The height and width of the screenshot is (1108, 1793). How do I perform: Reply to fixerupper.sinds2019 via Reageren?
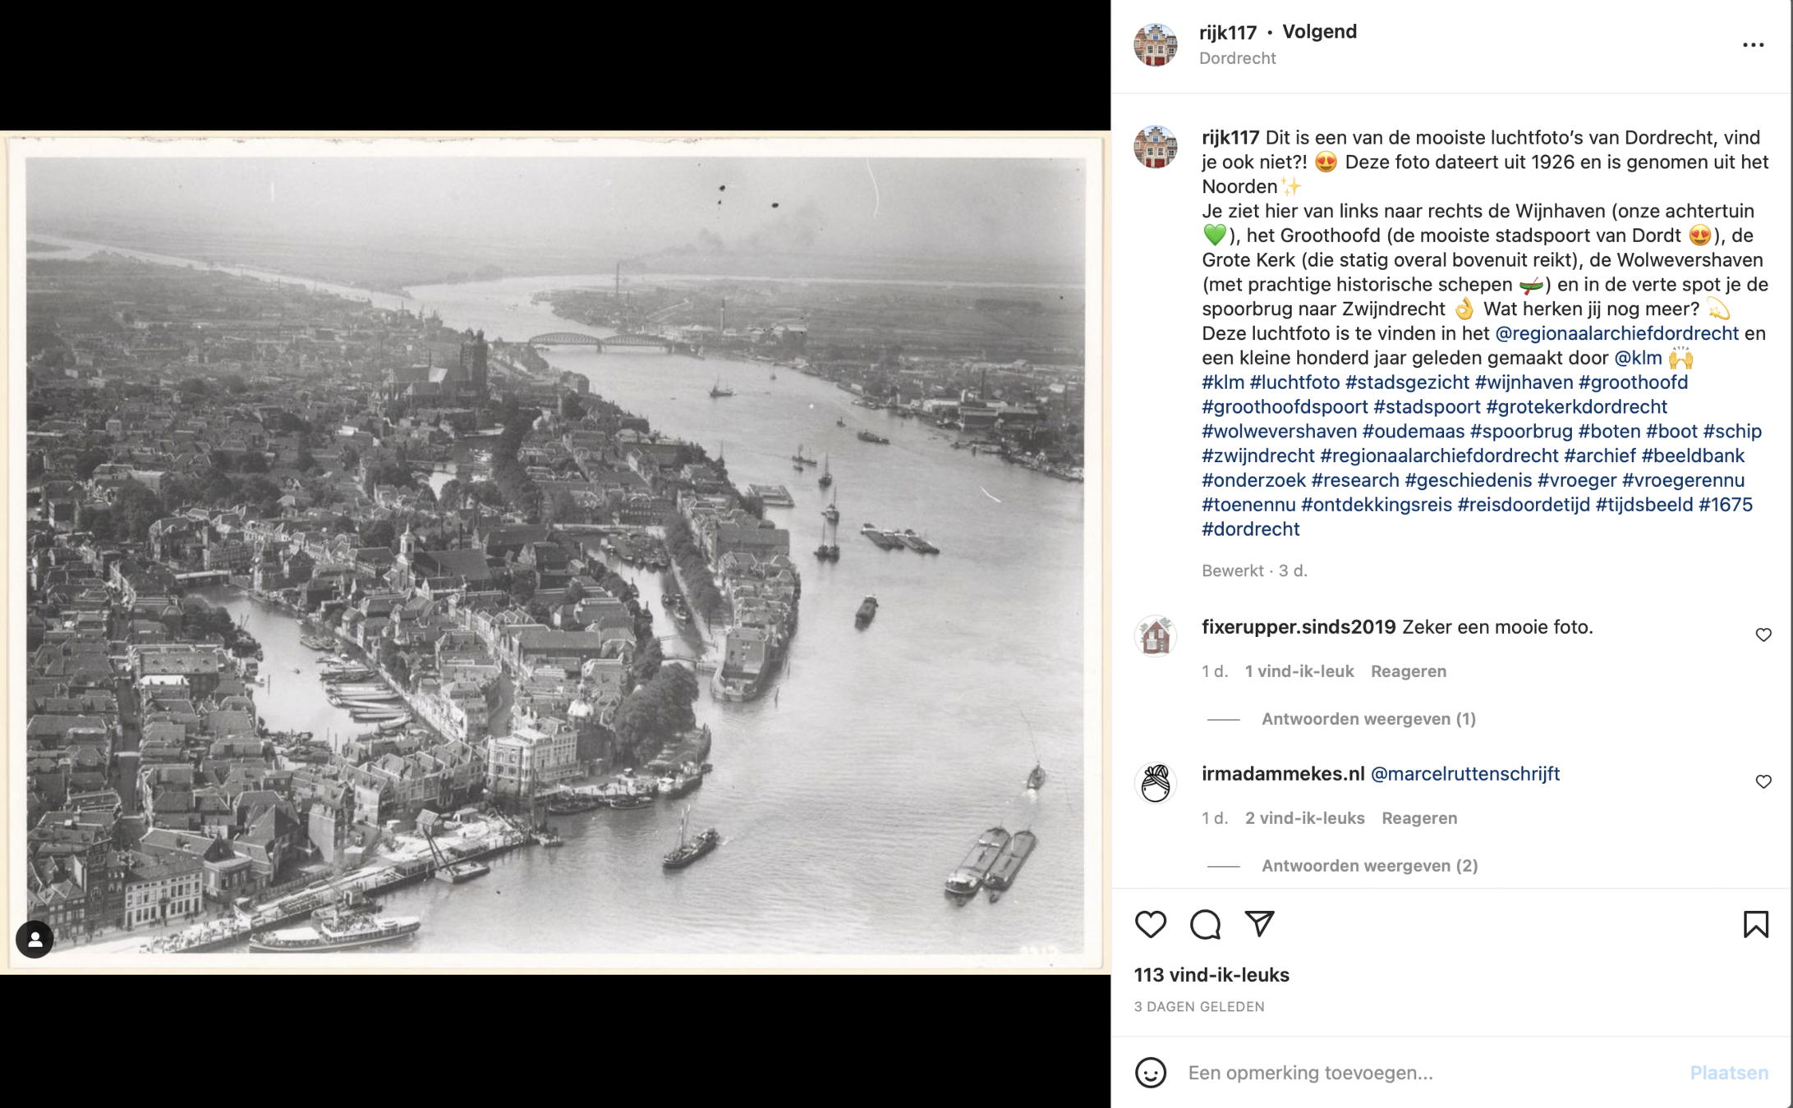pyautogui.click(x=1408, y=671)
